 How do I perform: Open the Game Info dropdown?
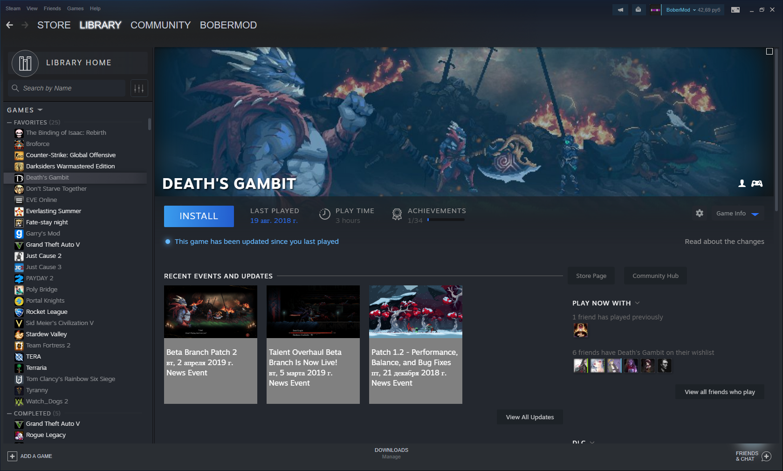pos(738,214)
